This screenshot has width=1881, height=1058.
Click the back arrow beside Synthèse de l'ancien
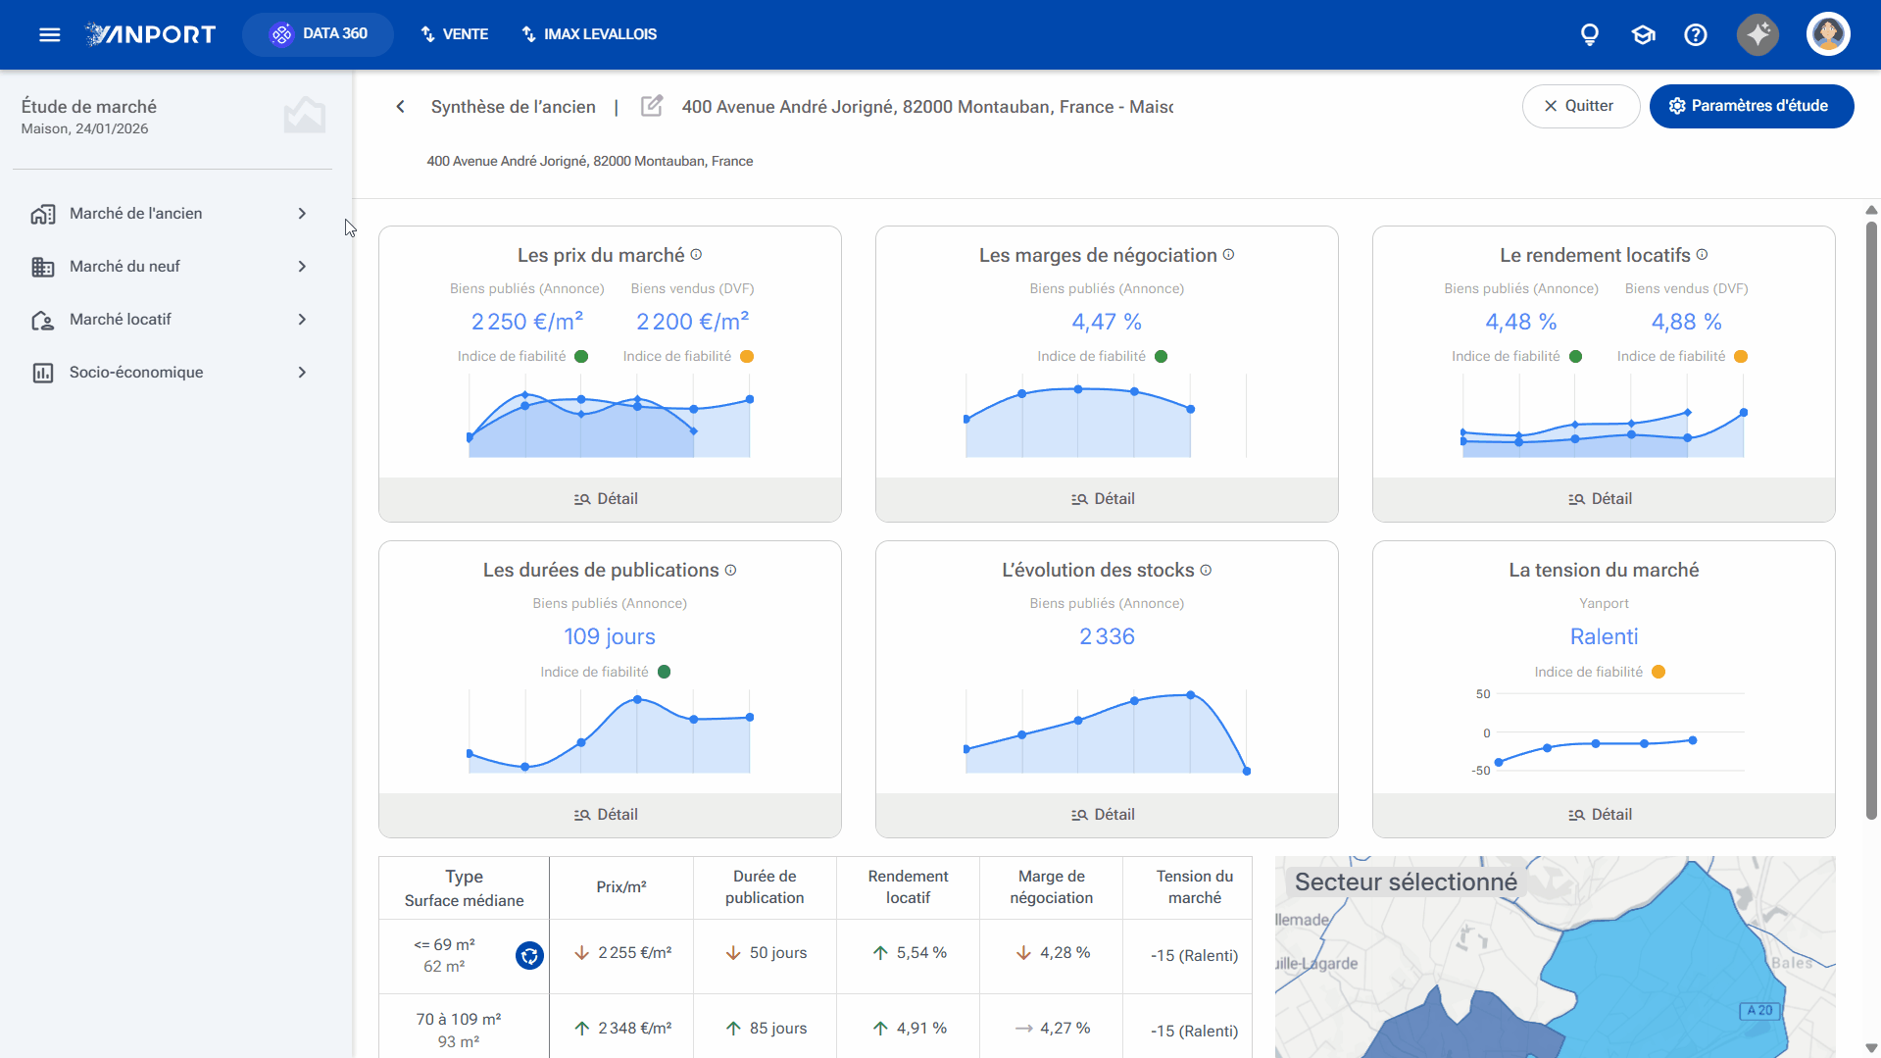pyautogui.click(x=400, y=107)
